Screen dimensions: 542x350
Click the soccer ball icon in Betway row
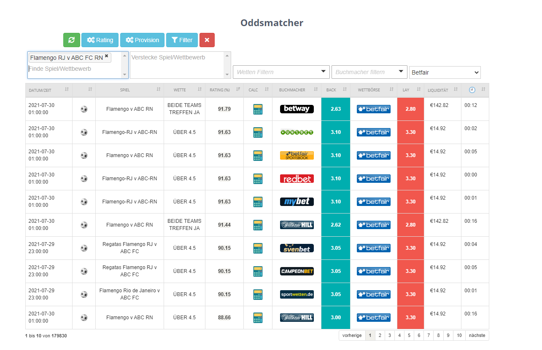(x=84, y=109)
